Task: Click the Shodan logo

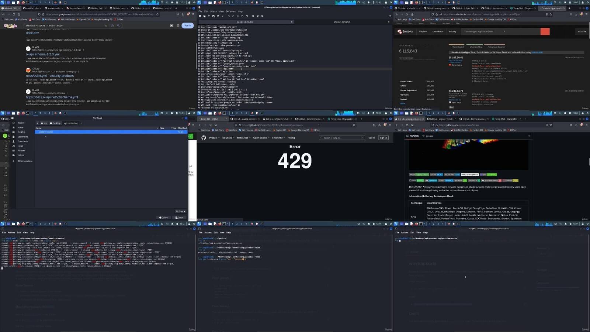Action: click(405, 32)
